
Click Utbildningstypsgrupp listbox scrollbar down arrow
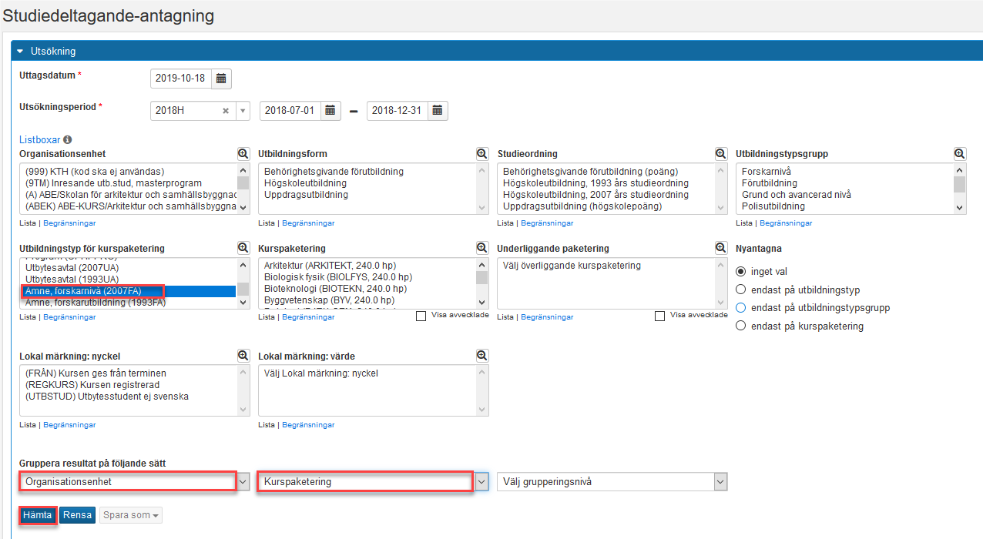(x=960, y=207)
